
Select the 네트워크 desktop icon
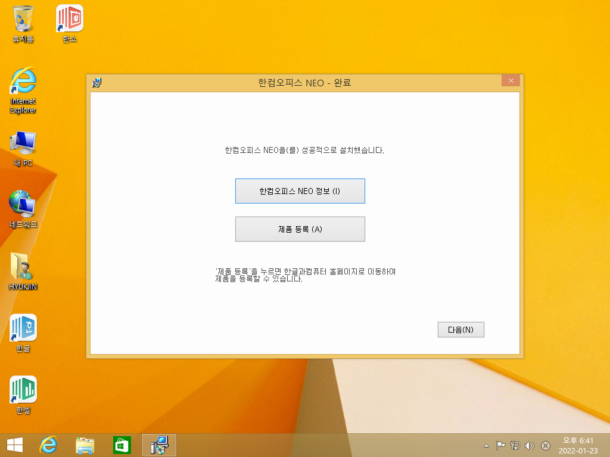point(23,209)
